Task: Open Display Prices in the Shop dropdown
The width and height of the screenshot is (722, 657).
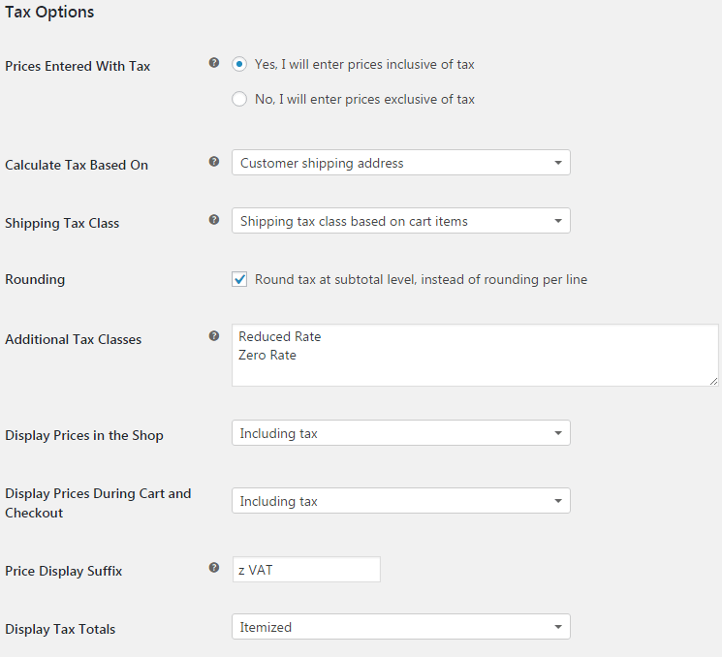Action: coord(400,433)
